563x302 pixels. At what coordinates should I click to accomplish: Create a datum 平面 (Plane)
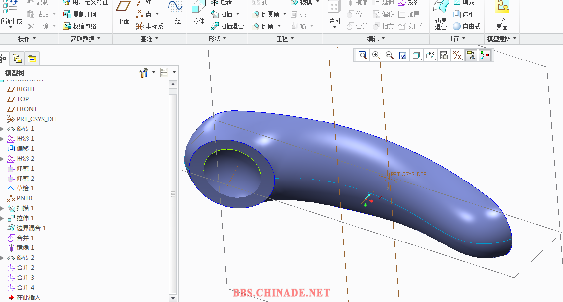click(x=123, y=12)
